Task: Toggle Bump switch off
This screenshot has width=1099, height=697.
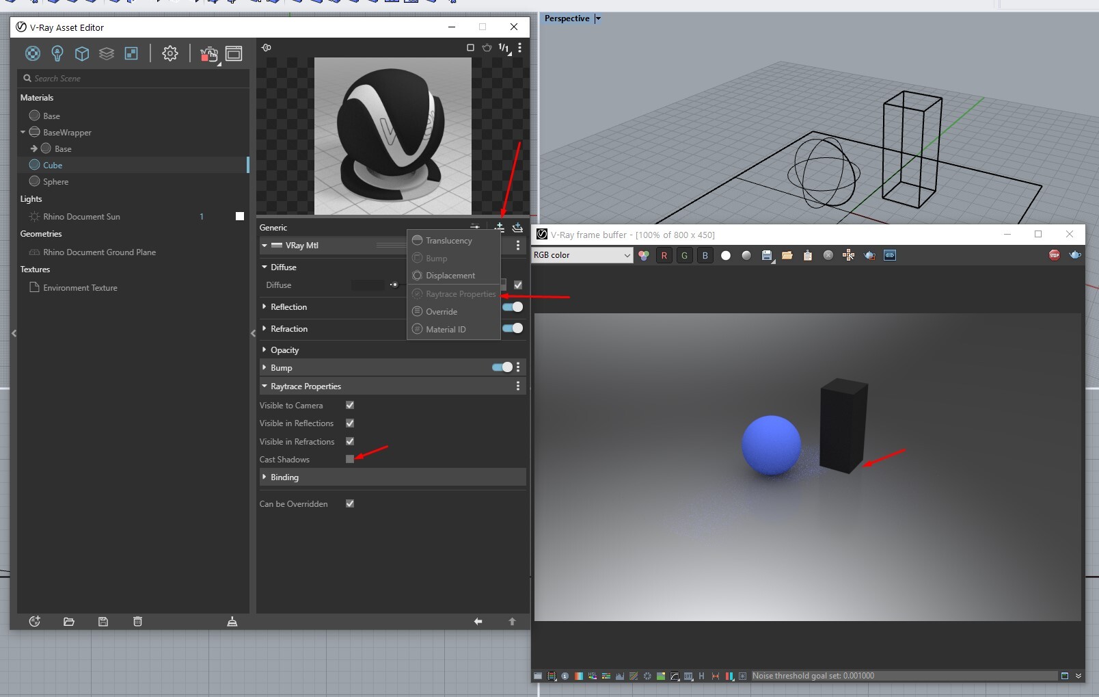Action: pos(502,367)
